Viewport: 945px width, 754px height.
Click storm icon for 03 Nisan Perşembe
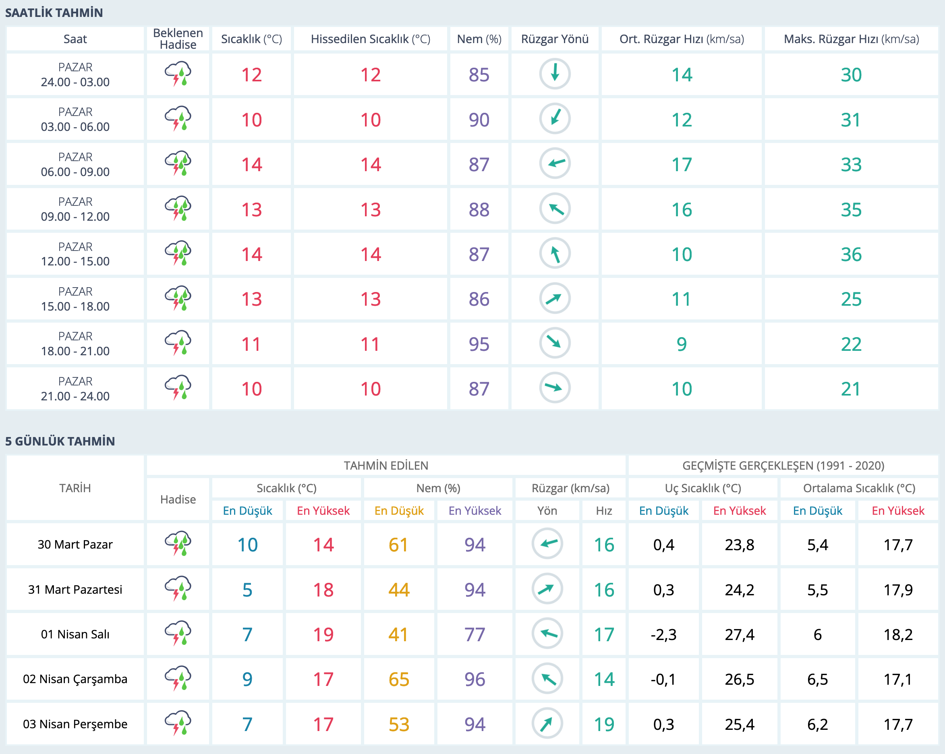click(x=178, y=723)
